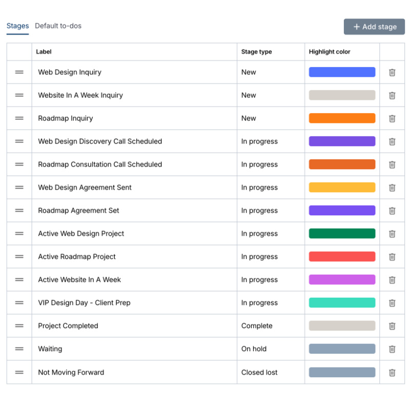This screenshot has width=410, height=410.
Task: Click the trash icon for Not Moving Forward
Action: [x=392, y=372]
